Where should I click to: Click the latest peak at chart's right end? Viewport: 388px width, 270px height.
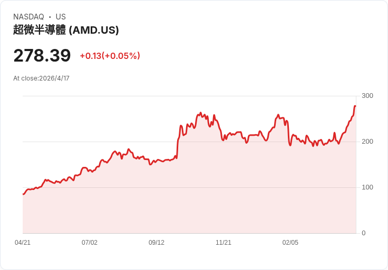pos(355,106)
